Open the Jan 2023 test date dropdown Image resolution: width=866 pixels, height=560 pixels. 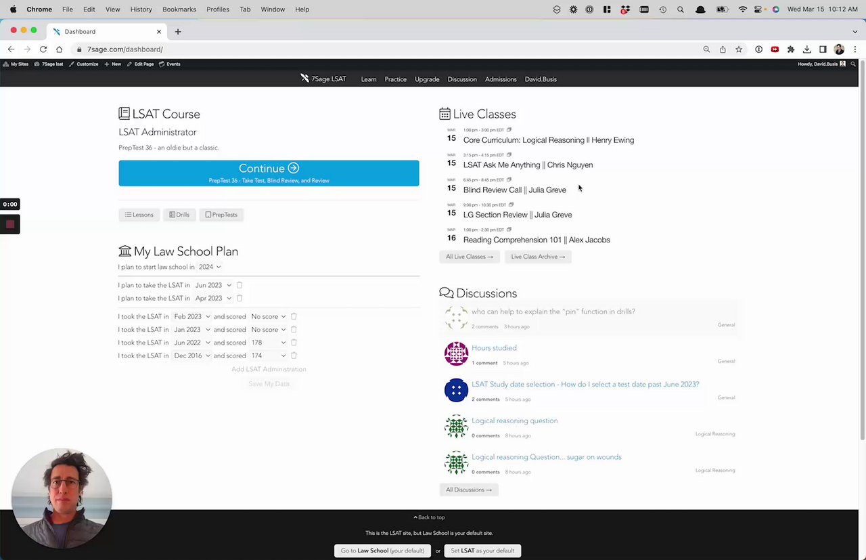[x=191, y=329]
